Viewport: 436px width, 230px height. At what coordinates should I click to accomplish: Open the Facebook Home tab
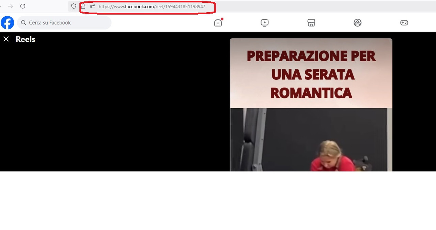tap(218, 22)
